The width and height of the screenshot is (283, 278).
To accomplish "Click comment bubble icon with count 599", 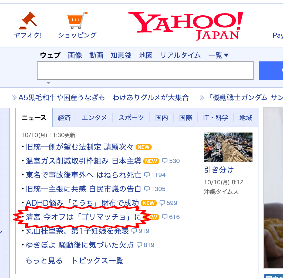I will [x=162, y=203].
